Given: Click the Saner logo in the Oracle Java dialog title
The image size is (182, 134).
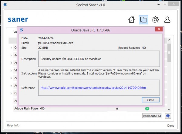Looking at the screenshot, I should [21, 30].
